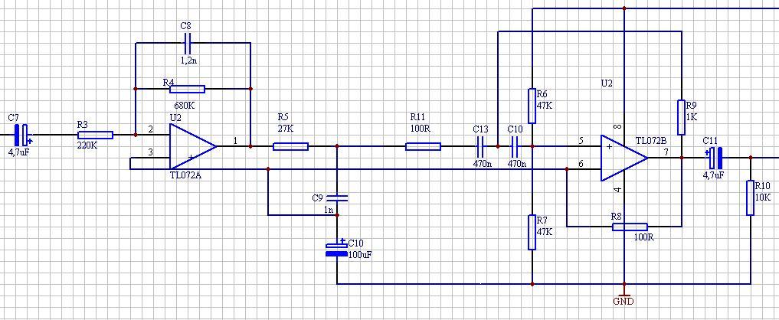779x320 pixels.
Task: Select the C7 4,7uF input capacitor
Action: [22, 135]
